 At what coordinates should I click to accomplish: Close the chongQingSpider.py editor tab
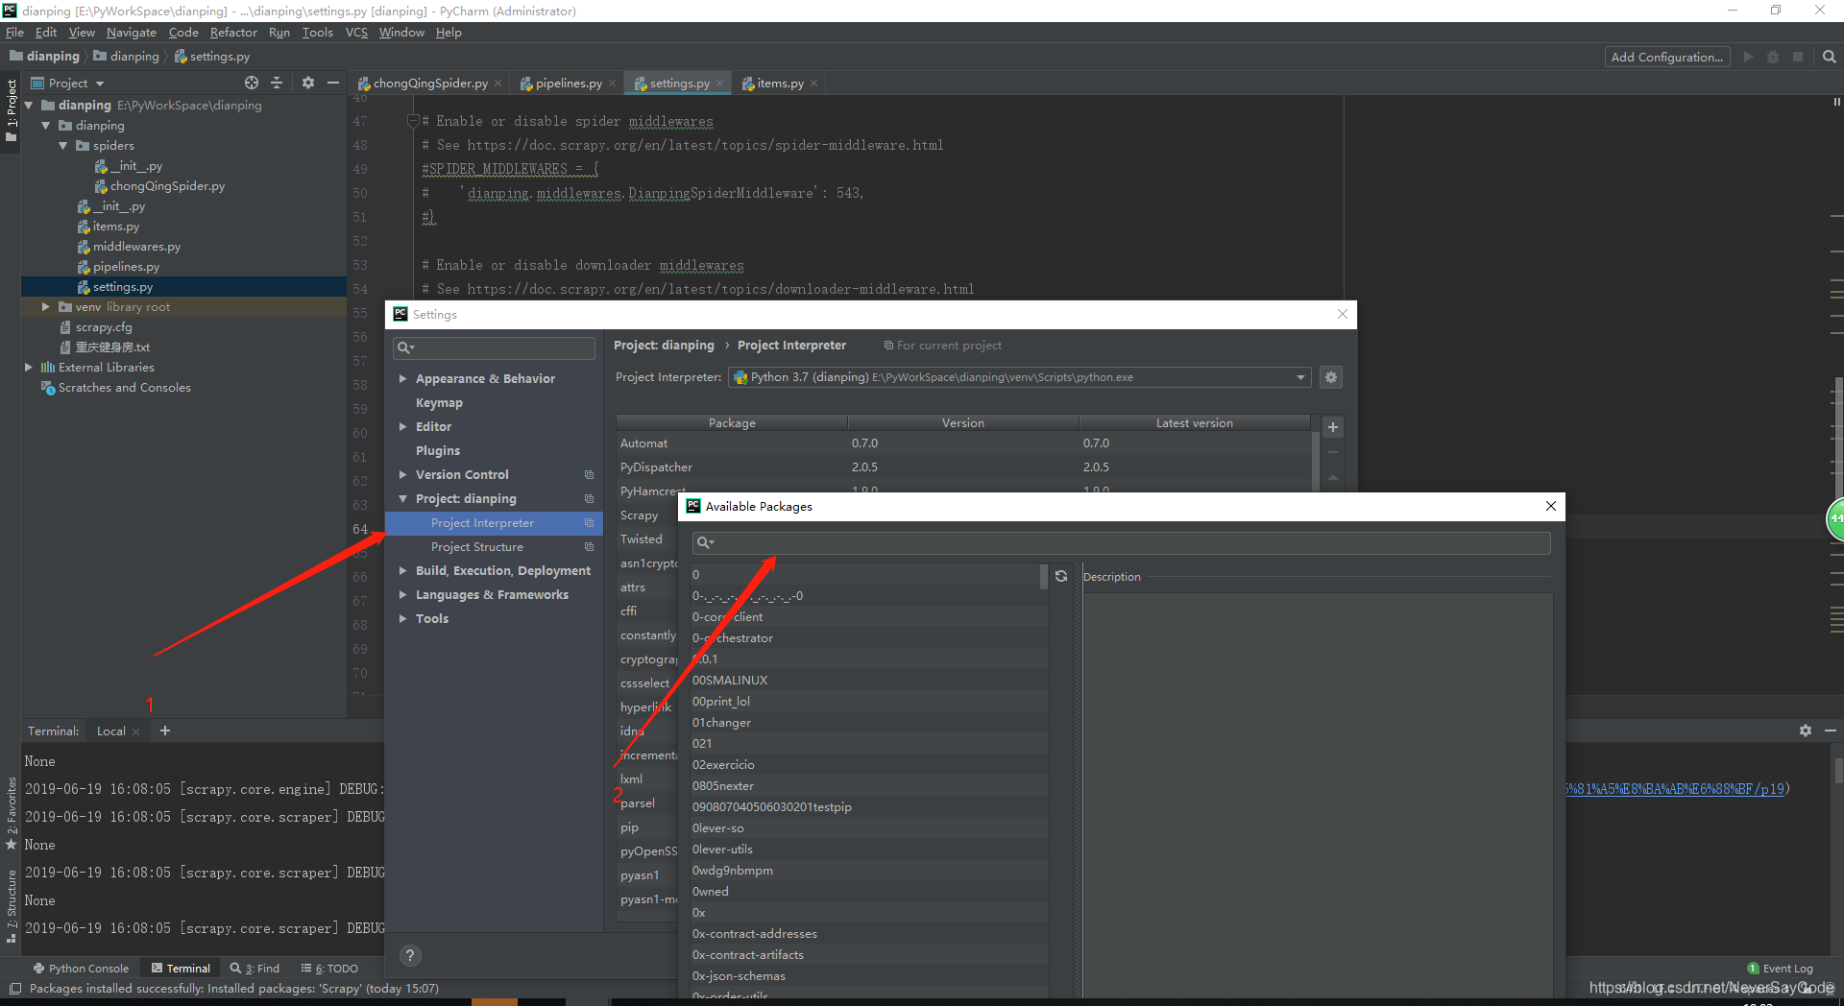497,84
